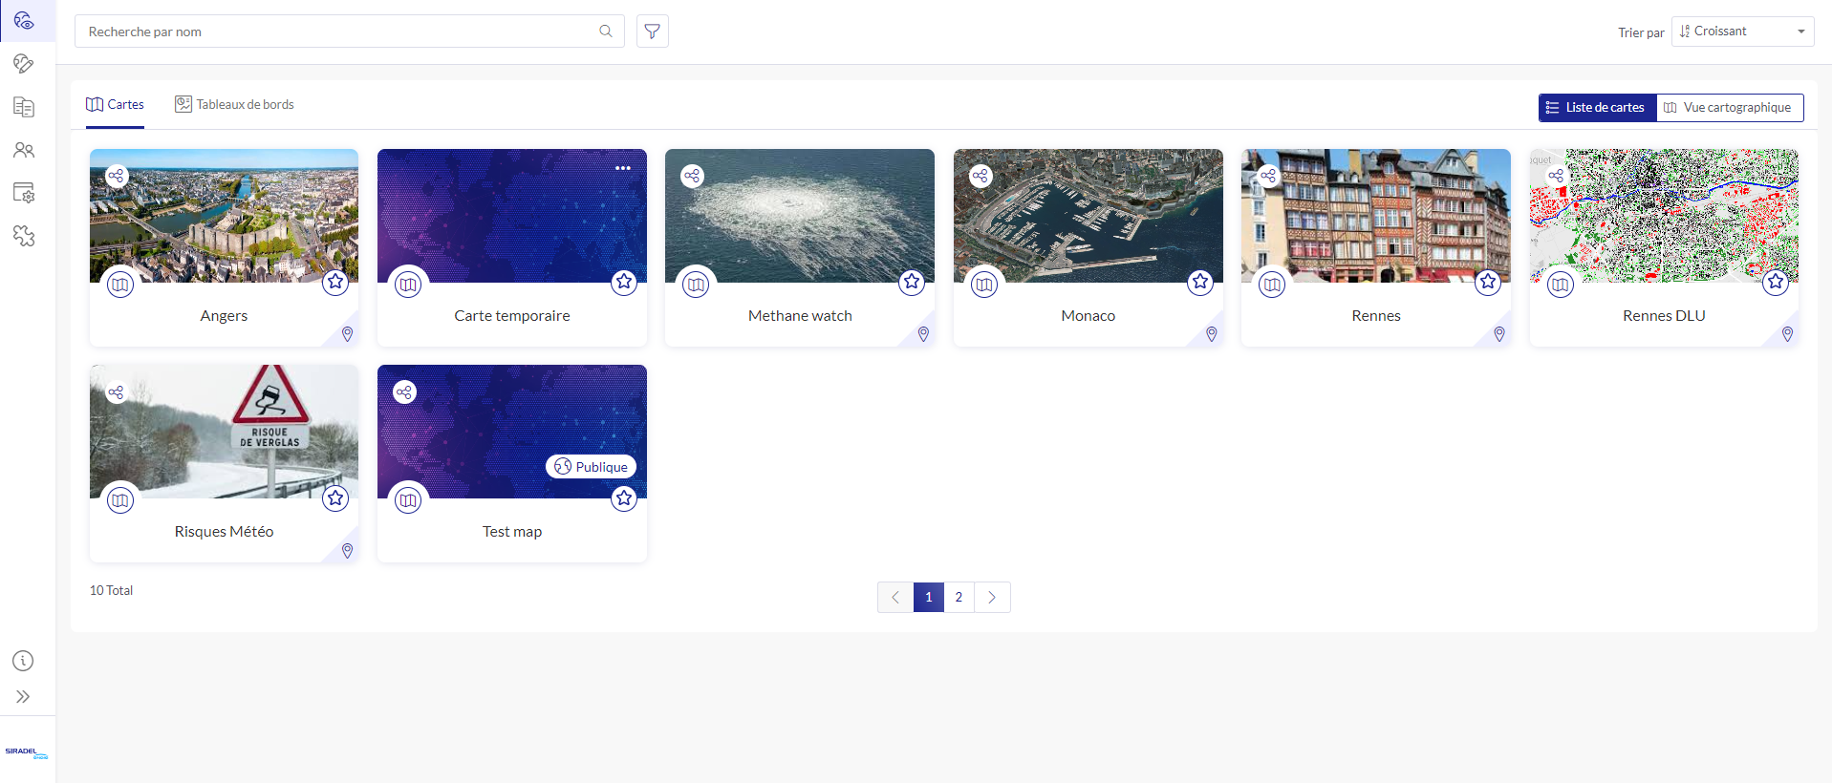Toggle favorite star on Carte temporaire
This screenshot has height=783, width=1832.
point(624,282)
